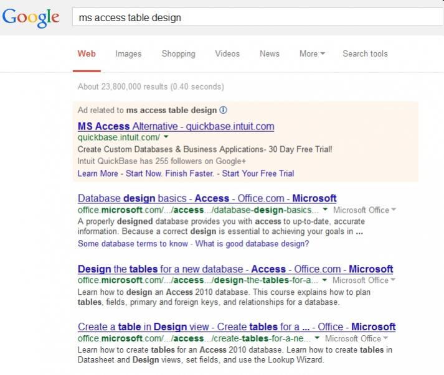Click Start Now. Finish Faster. sitelink
Viewport: 444px width, 375px height.
coord(169,173)
